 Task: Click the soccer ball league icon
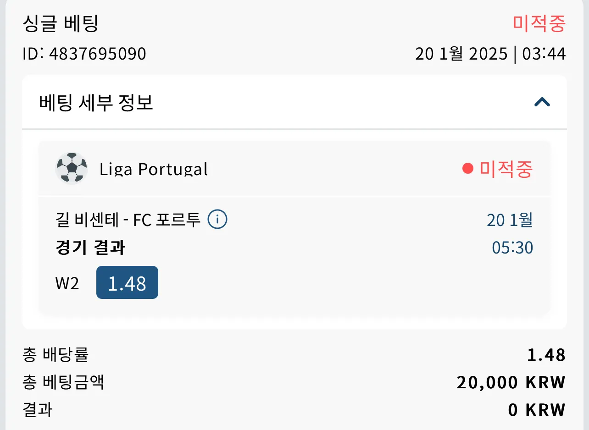(x=72, y=168)
